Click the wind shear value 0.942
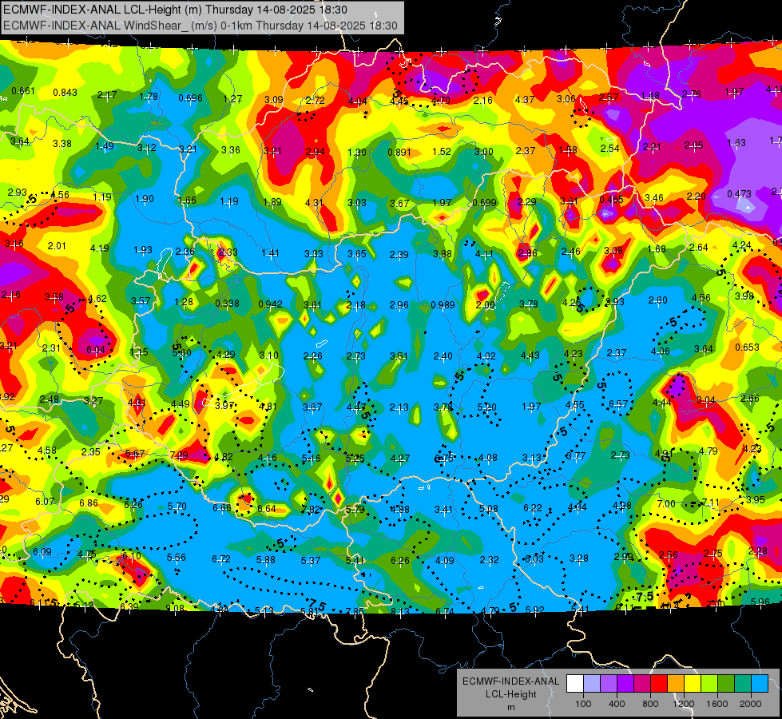This screenshot has height=719, width=782. point(270,304)
